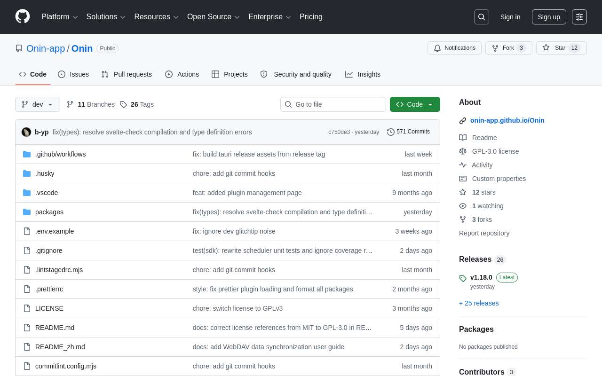Image resolution: width=602 pixels, height=376 pixels.
Task: Click the packages folder icon
Action: 27,212
